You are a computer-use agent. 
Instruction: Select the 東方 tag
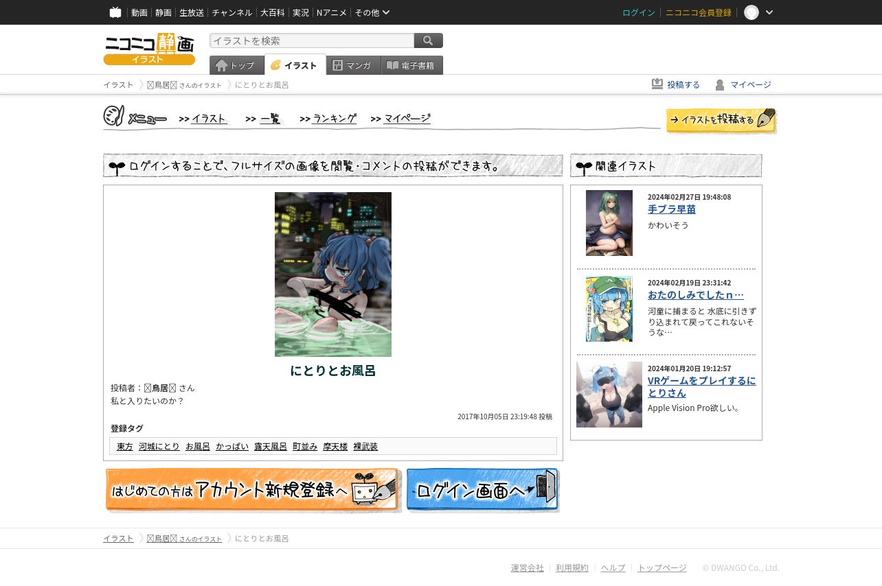point(125,447)
